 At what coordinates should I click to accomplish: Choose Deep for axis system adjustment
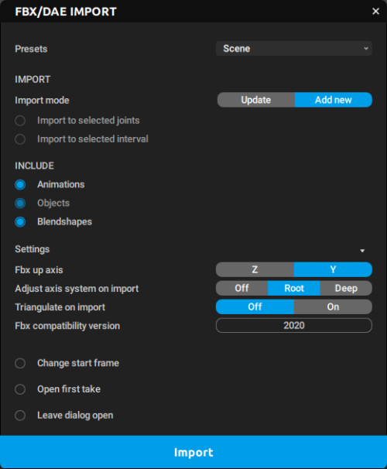(346, 289)
